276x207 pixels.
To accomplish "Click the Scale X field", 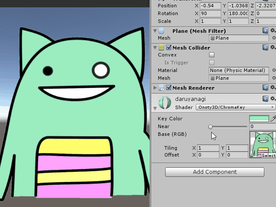I will [210, 21].
